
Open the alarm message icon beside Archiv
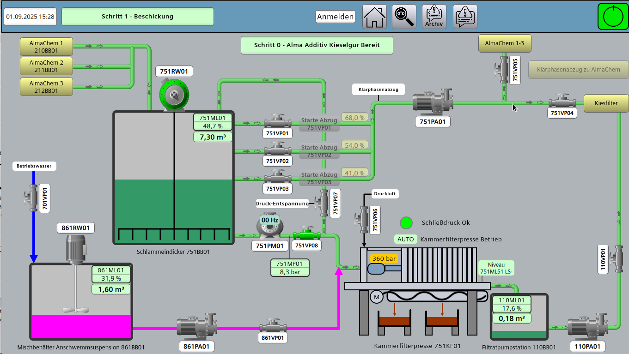tap(464, 16)
